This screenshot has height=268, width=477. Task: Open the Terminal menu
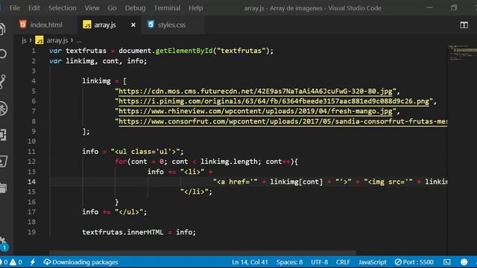tap(167, 8)
